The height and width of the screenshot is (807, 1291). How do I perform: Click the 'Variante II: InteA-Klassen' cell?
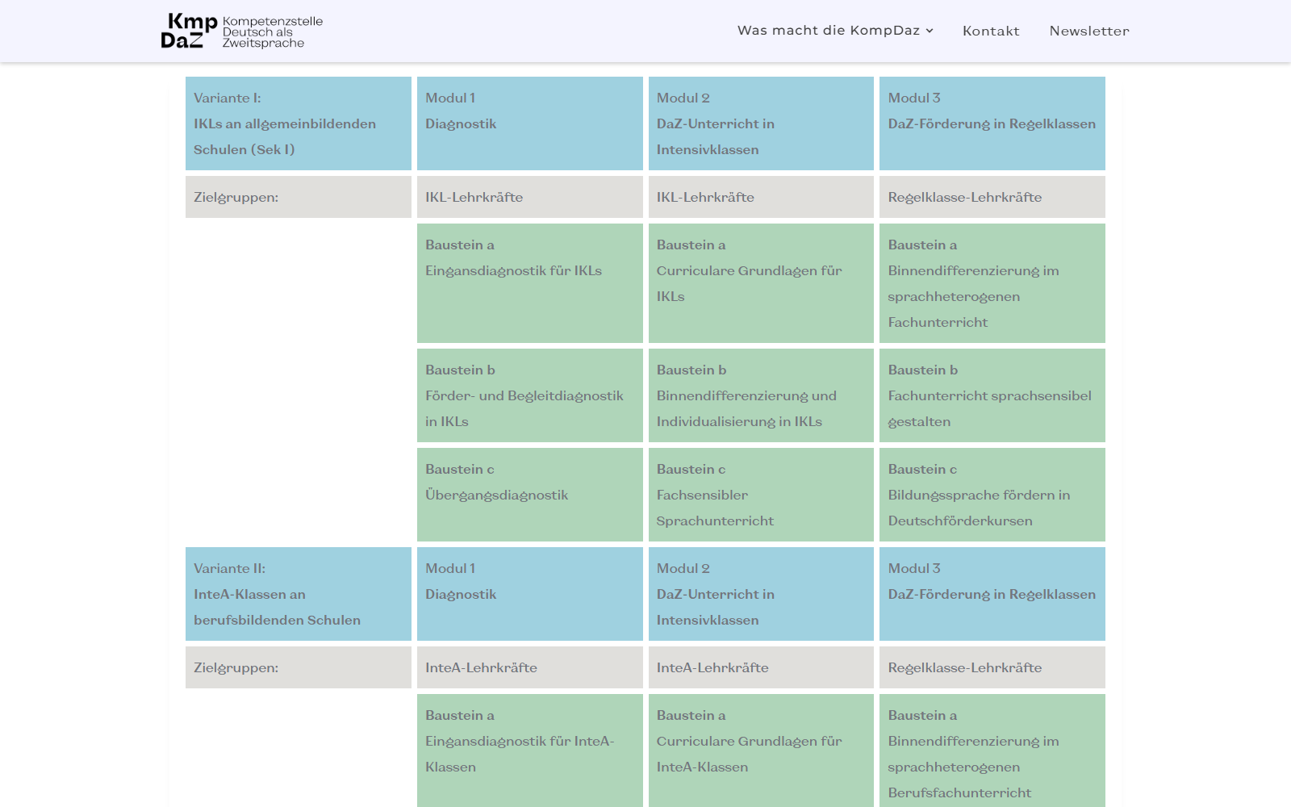pos(299,594)
